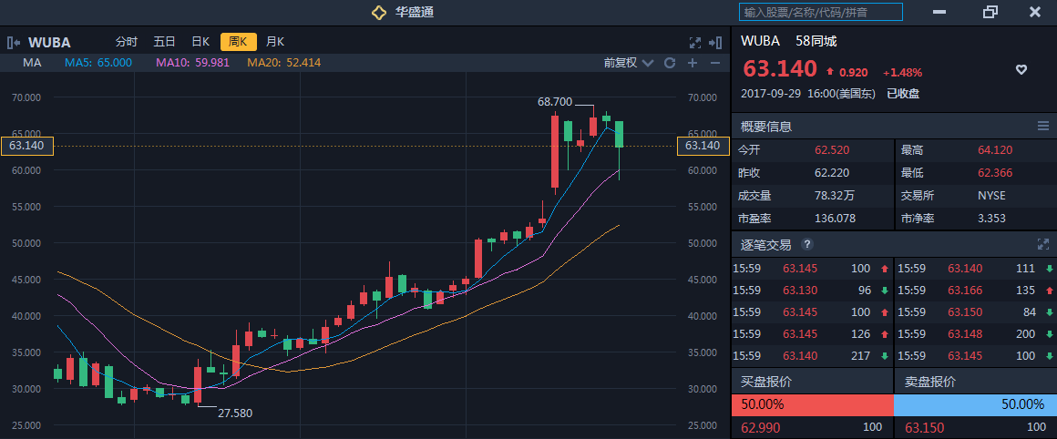Expand the 逐笔交易 trades panel
The image size is (1057, 439).
click(1043, 244)
